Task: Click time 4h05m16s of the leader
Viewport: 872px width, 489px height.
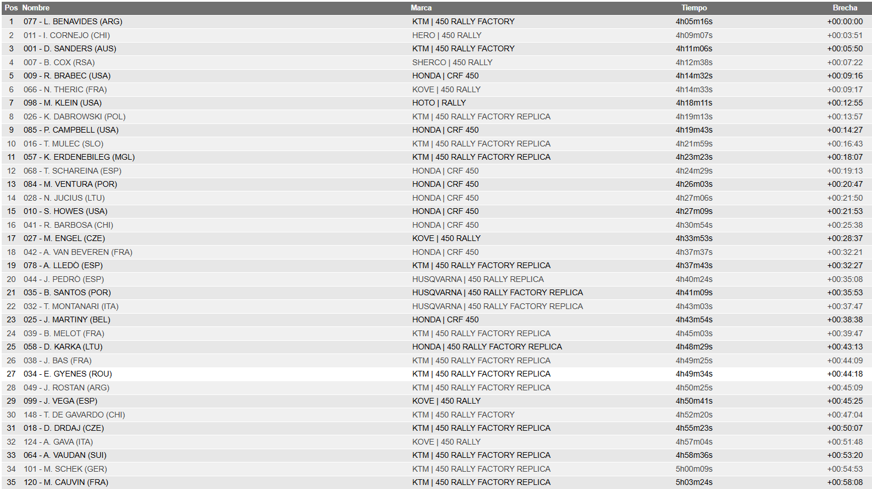Action: [x=694, y=21]
